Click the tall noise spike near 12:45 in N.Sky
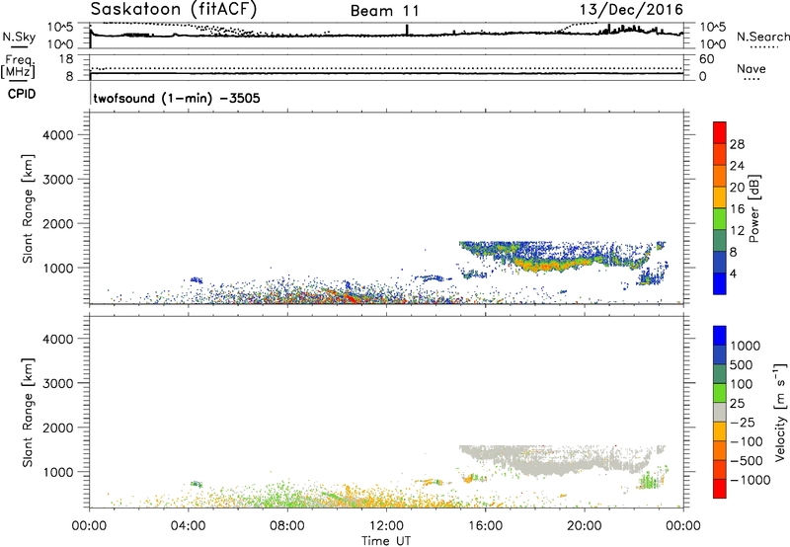This screenshot has height=547, width=790. 407,30
